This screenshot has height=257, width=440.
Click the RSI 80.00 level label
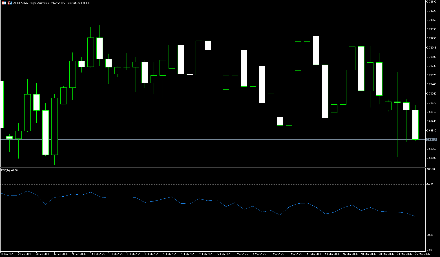(430, 184)
